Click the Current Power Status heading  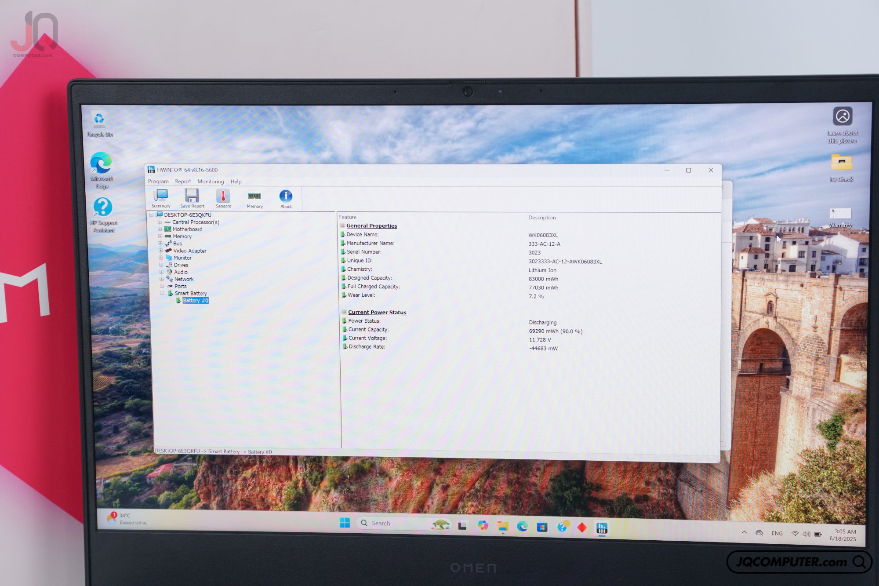[377, 313]
